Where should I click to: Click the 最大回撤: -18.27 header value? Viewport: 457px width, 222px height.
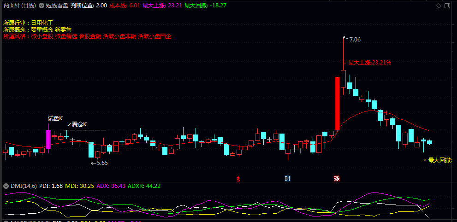206,6
